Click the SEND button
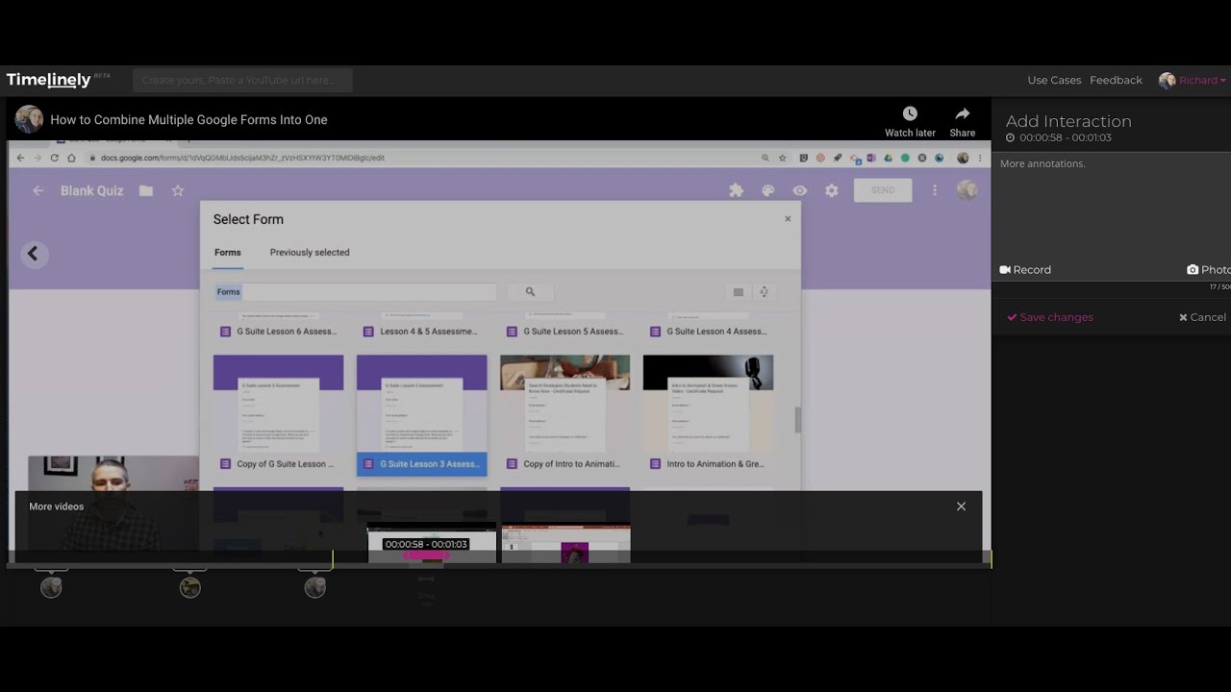Viewport: 1231px width, 692px height. pyautogui.click(x=883, y=190)
